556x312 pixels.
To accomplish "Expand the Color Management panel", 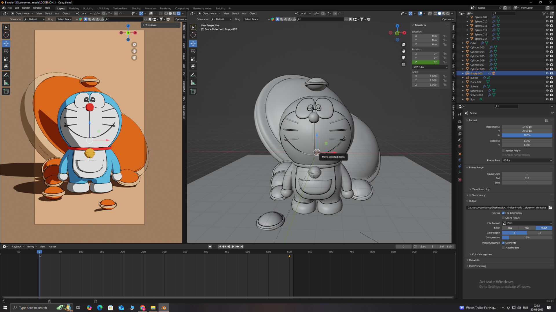I will 482,255.
